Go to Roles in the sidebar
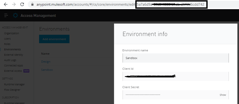Screen dimensions: 239x104 point(7,44)
